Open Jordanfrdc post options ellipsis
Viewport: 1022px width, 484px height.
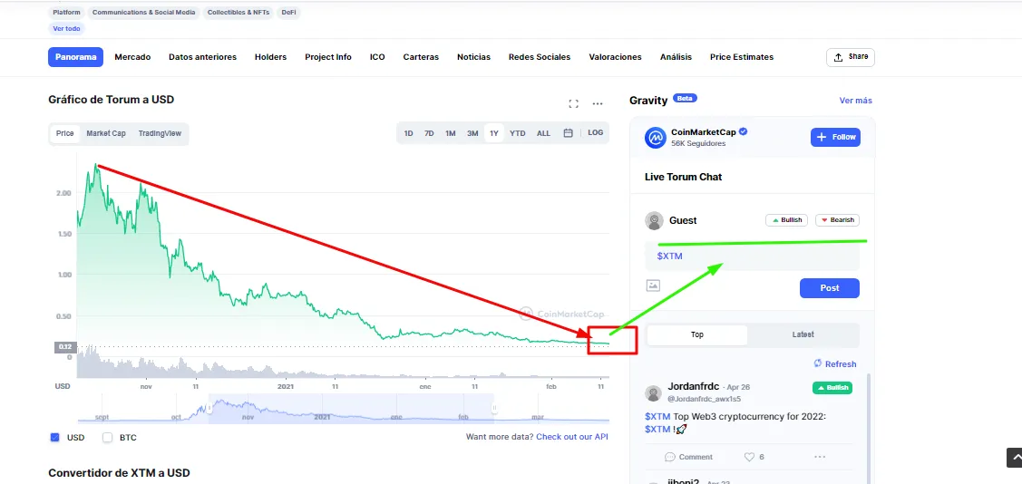pos(820,458)
